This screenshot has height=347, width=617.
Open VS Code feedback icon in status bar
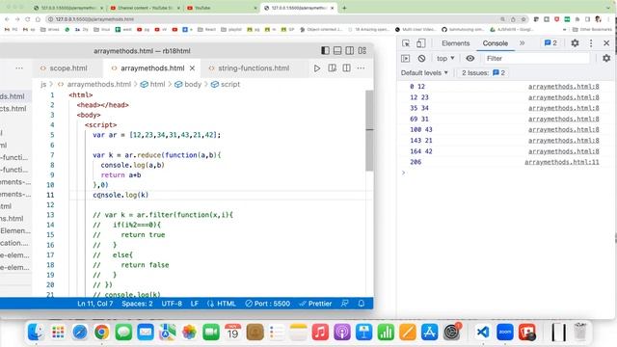click(345, 304)
